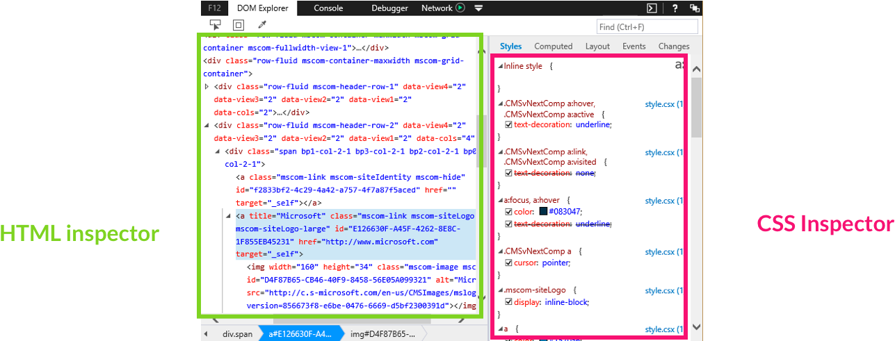This screenshot has width=895, height=341.
Task: Select the Styles tab
Action: pos(510,47)
